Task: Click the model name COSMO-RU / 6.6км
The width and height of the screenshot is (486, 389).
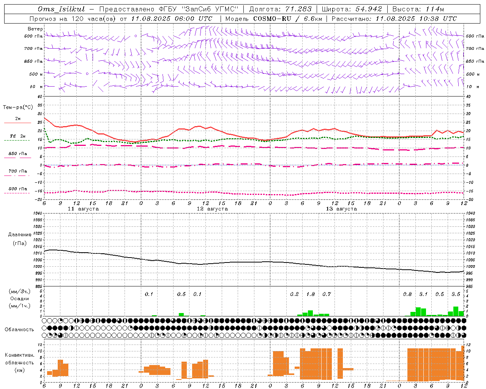Action: coord(287,19)
